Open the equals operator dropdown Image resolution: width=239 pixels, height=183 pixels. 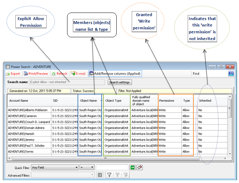[92, 167]
